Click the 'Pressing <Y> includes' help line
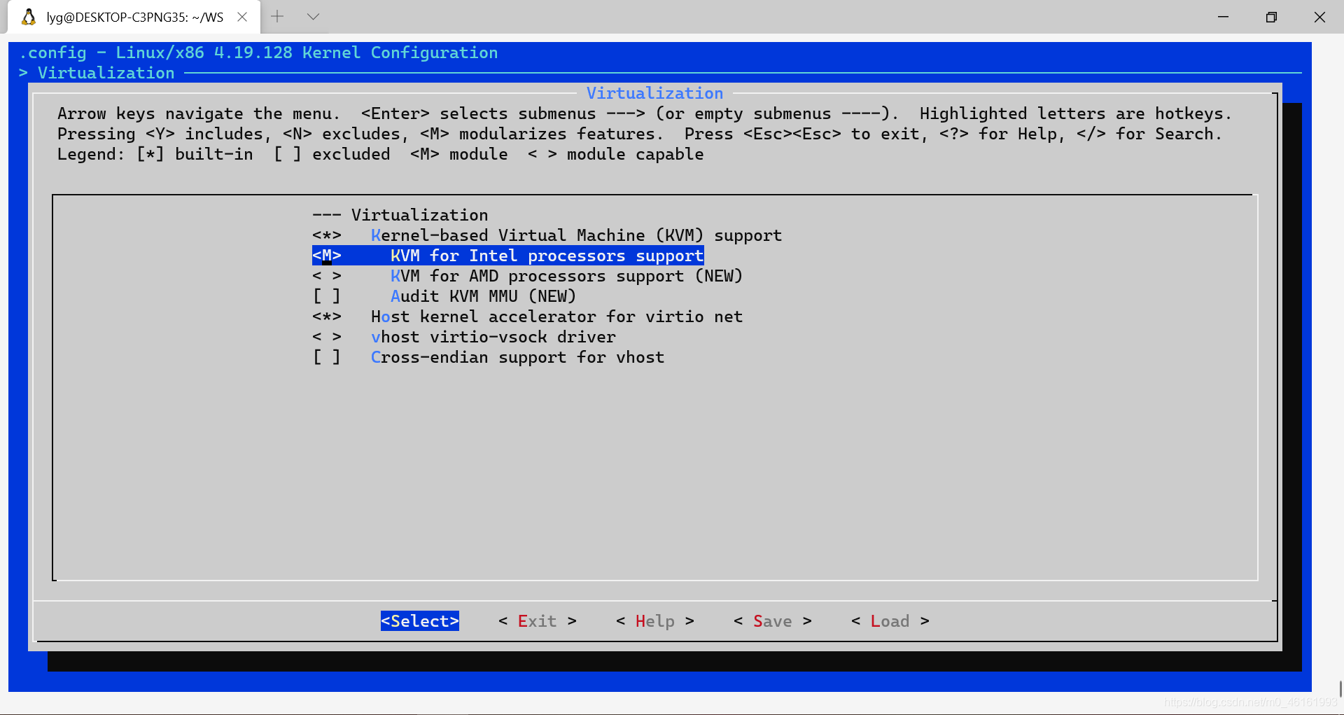Screen dimensions: 1344x715 [x=640, y=134]
